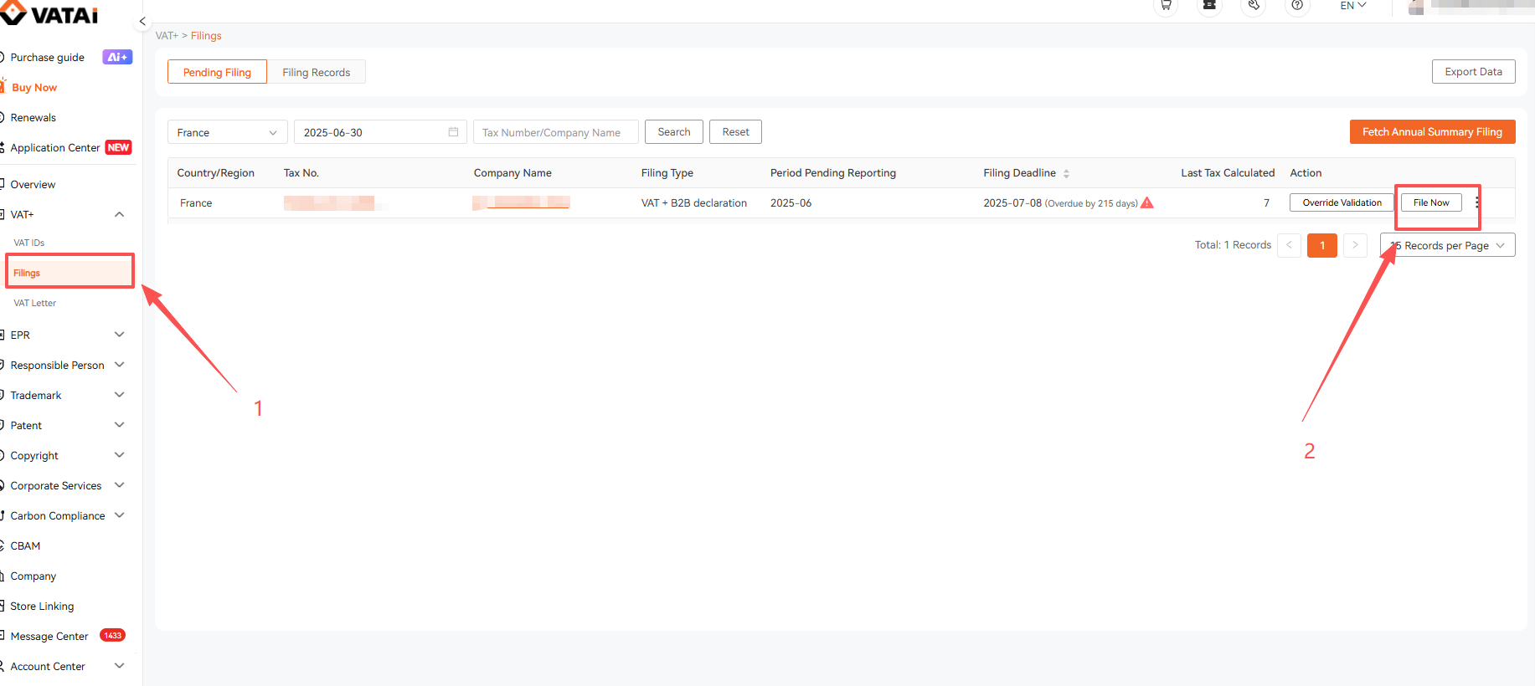Open the shopping cart icon
1535x686 pixels.
coord(1166,5)
